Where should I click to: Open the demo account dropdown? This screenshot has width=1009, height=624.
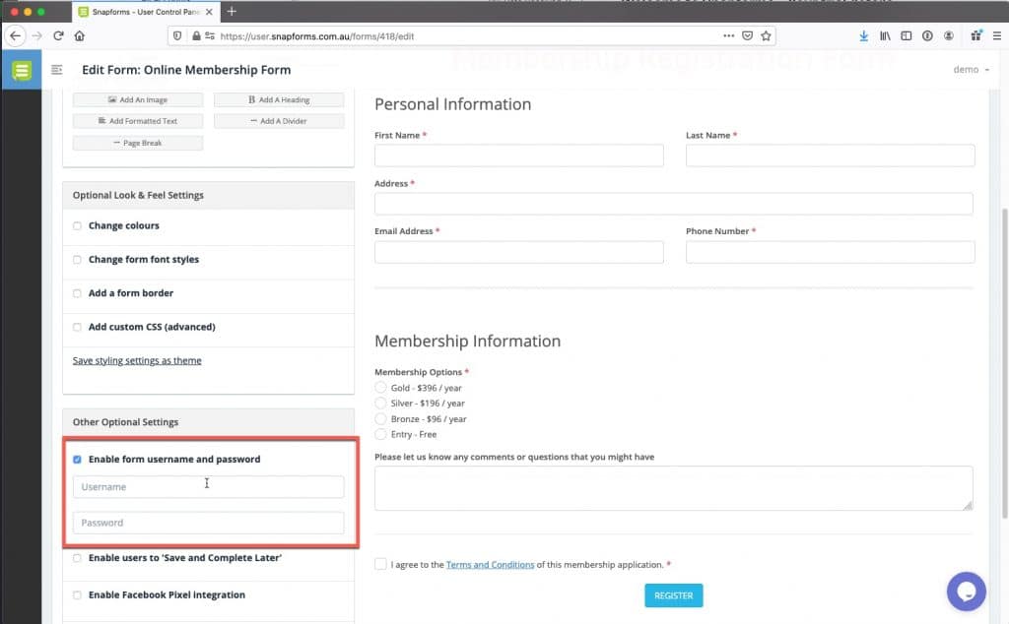coord(971,70)
